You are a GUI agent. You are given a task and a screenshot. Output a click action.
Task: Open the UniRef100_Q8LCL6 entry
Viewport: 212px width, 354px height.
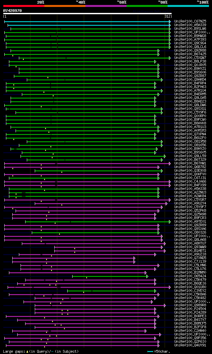(190, 47)
